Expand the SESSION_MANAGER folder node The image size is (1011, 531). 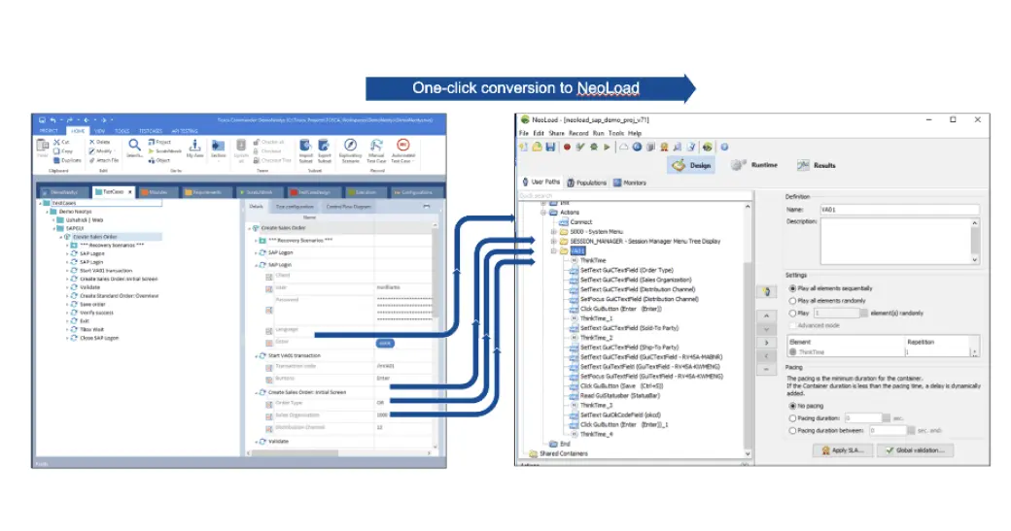pos(554,241)
